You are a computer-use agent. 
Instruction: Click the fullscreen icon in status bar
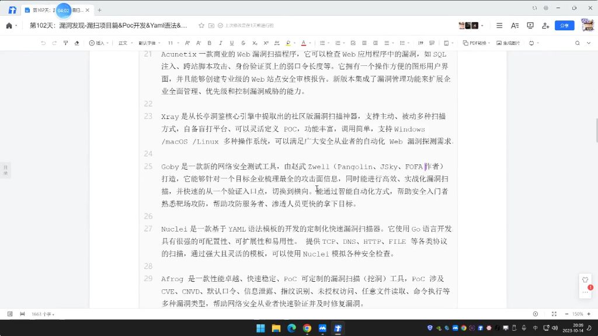point(554,314)
